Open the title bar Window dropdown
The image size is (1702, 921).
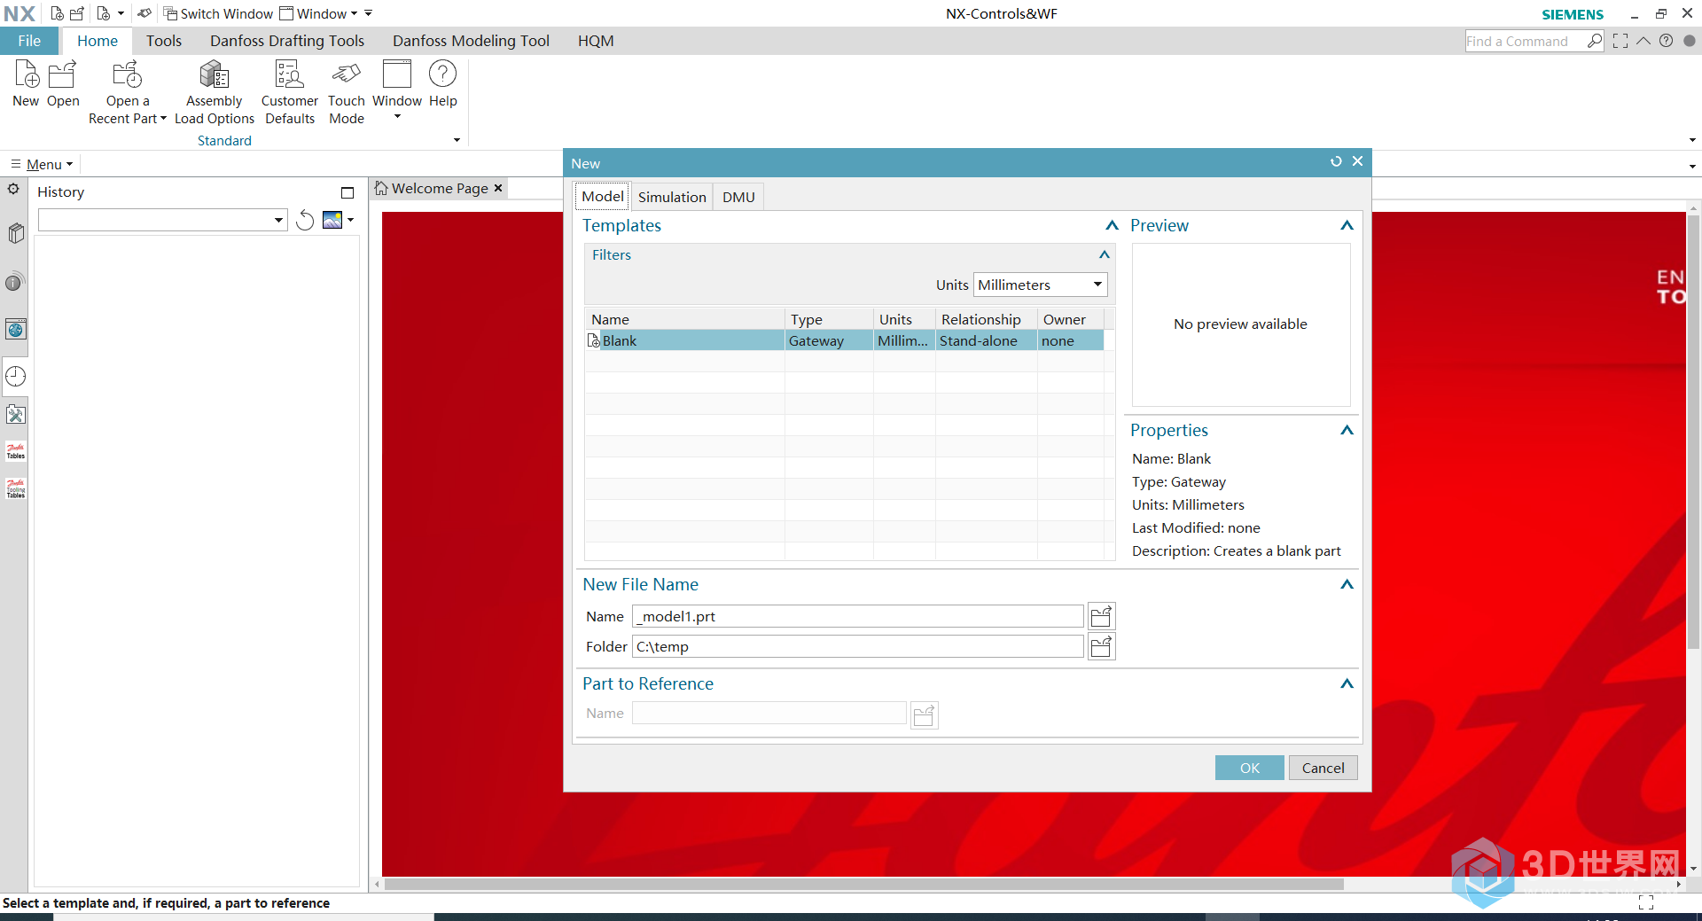pos(318,13)
